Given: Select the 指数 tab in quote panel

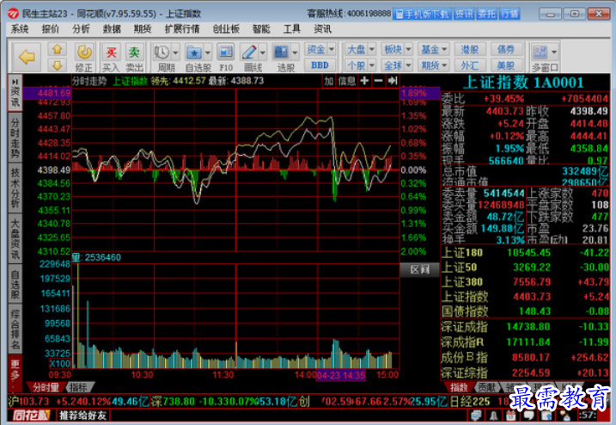Looking at the screenshot, I should pos(459,388).
